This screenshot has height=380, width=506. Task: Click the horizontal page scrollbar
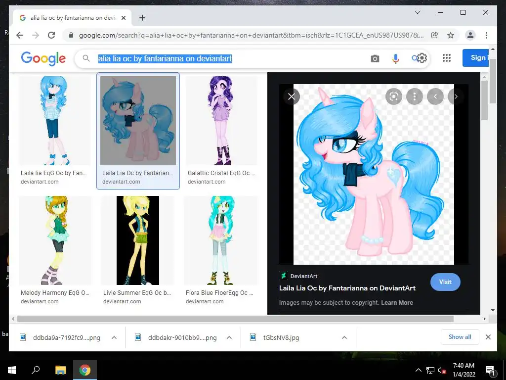pyautogui.click(x=235, y=319)
